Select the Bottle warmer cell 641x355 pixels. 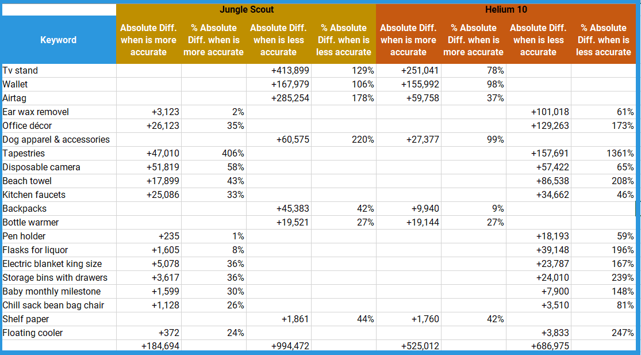click(x=59, y=223)
